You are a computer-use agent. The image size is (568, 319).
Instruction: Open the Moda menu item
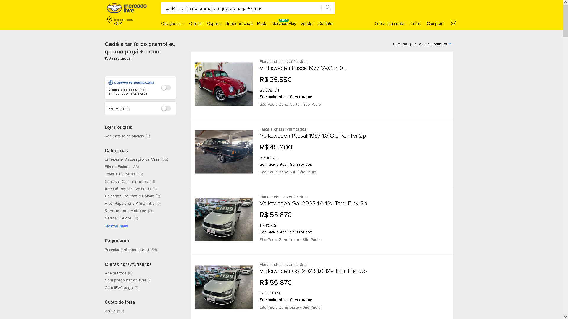click(262, 23)
